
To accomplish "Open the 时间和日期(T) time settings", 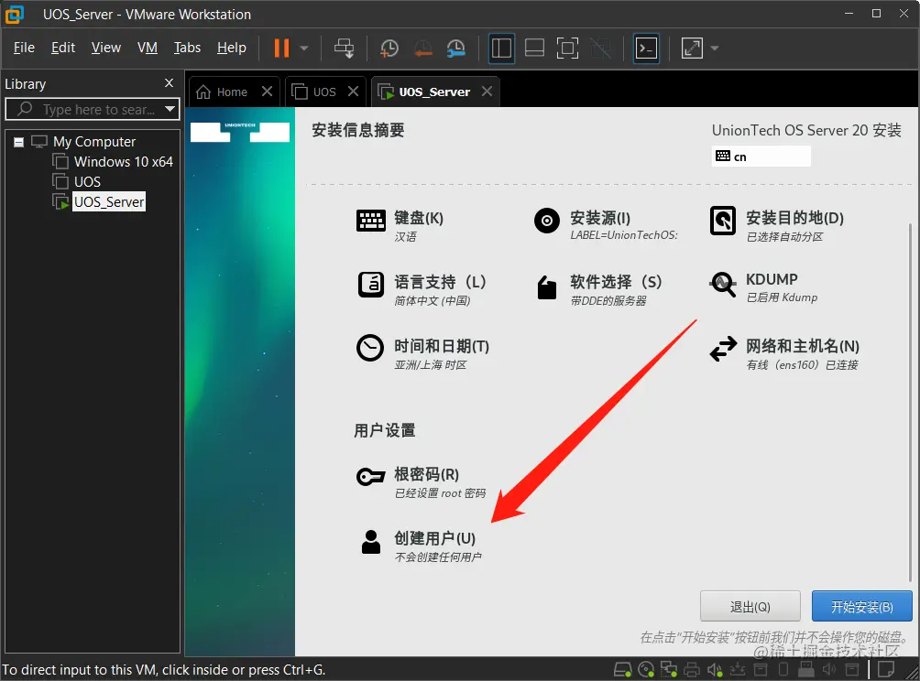I will (422, 353).
